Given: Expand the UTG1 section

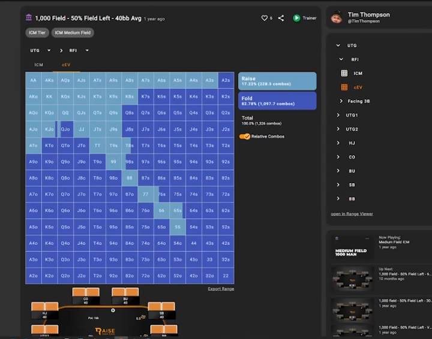Looking at the screenshot, I should (x=338, y=115).
